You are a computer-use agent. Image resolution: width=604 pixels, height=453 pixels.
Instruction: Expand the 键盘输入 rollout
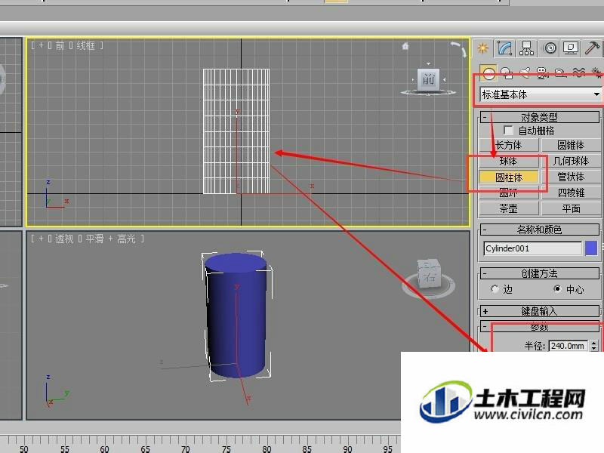pos(539,311)
